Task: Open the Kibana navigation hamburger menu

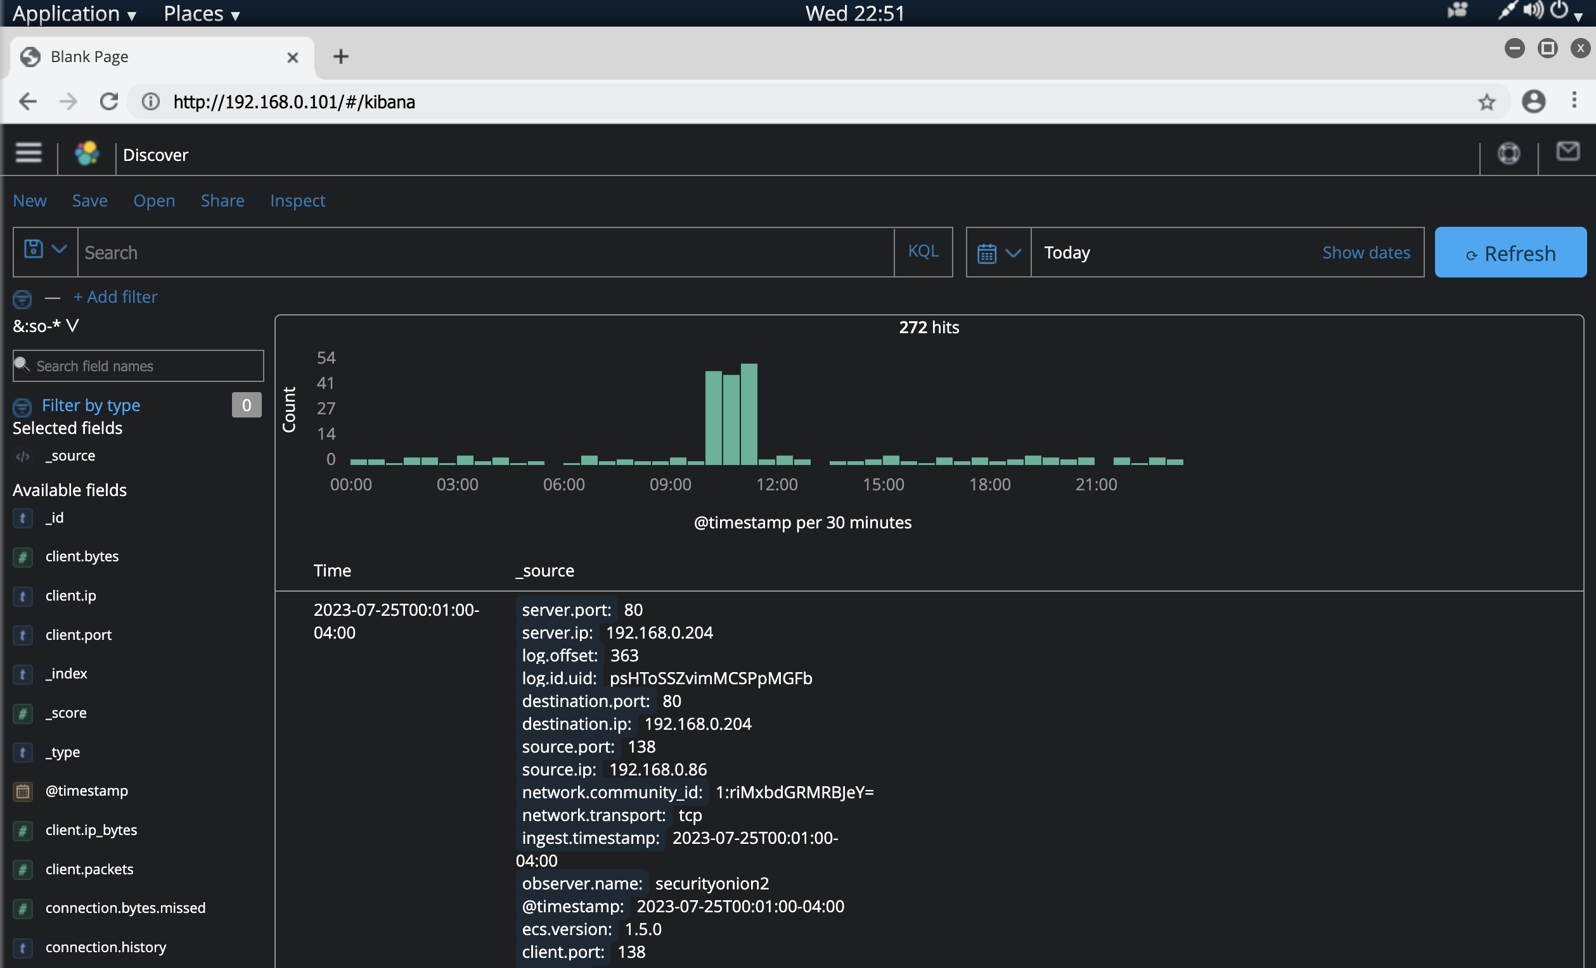Action: coord(29,153)
